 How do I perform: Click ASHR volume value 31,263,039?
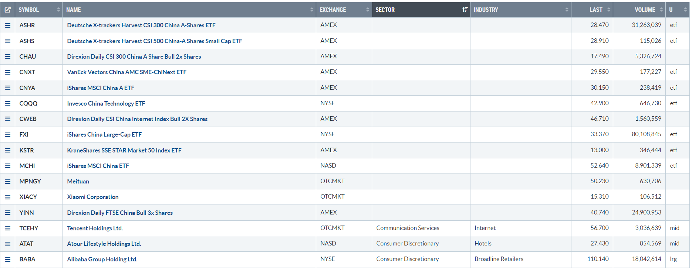(647, 25)
